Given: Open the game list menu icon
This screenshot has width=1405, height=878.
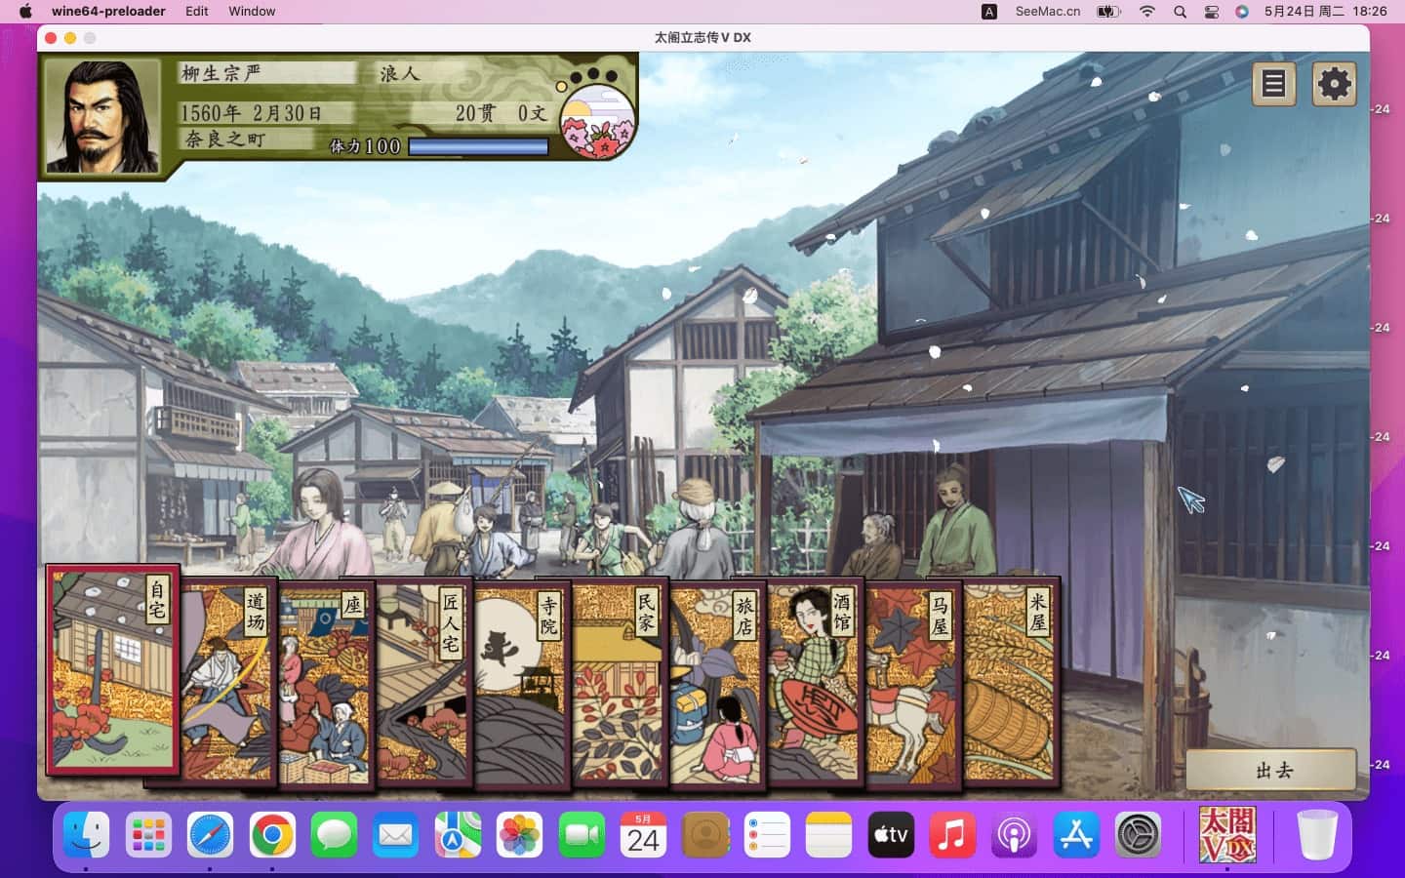Looking at the screenshot, I should pyautogui.click(x=1273, y=85).
